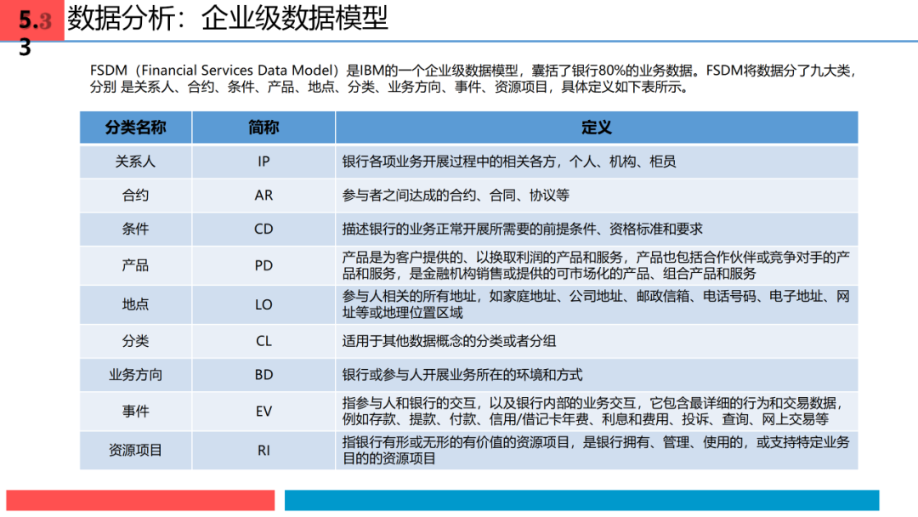Select the 地点 table cell

136,305
